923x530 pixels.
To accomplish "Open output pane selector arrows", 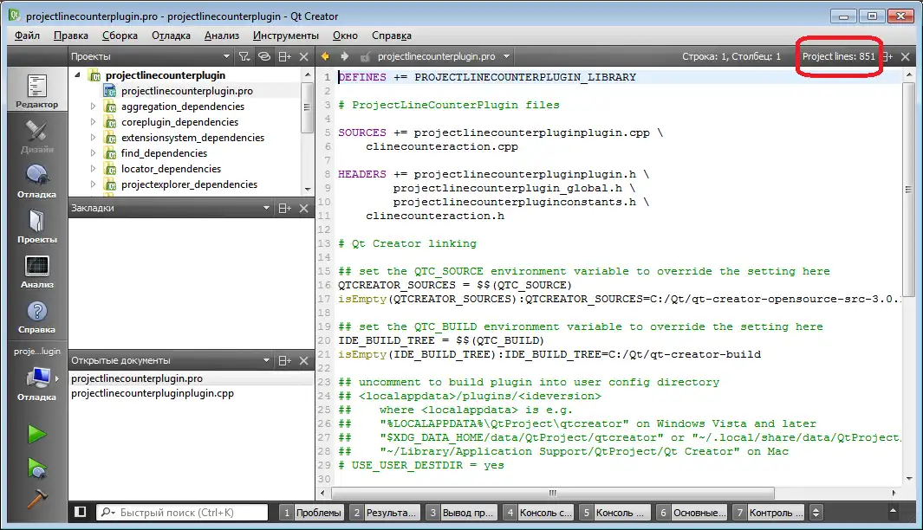I will [x=816, y=513].
